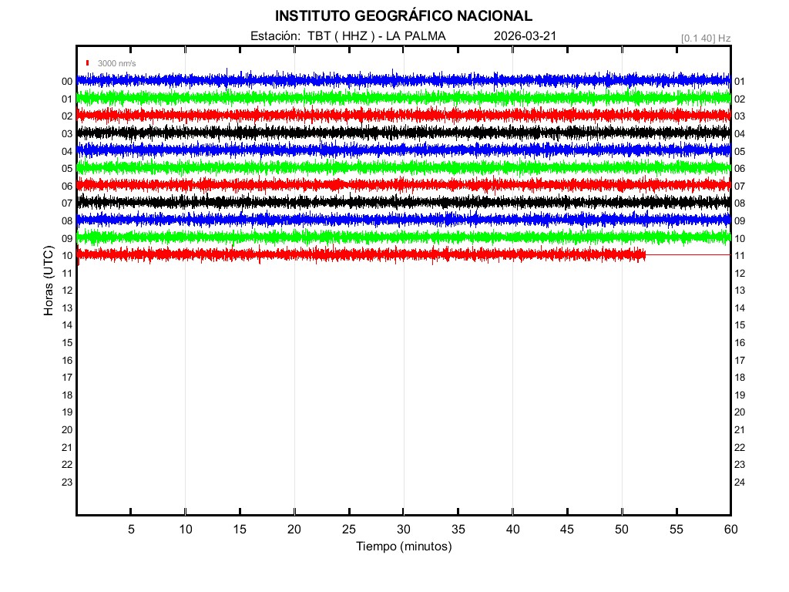Click the 3000 nm/s scale text
Image resolution: width=789 pixels, height=592 pixels.
116,63
